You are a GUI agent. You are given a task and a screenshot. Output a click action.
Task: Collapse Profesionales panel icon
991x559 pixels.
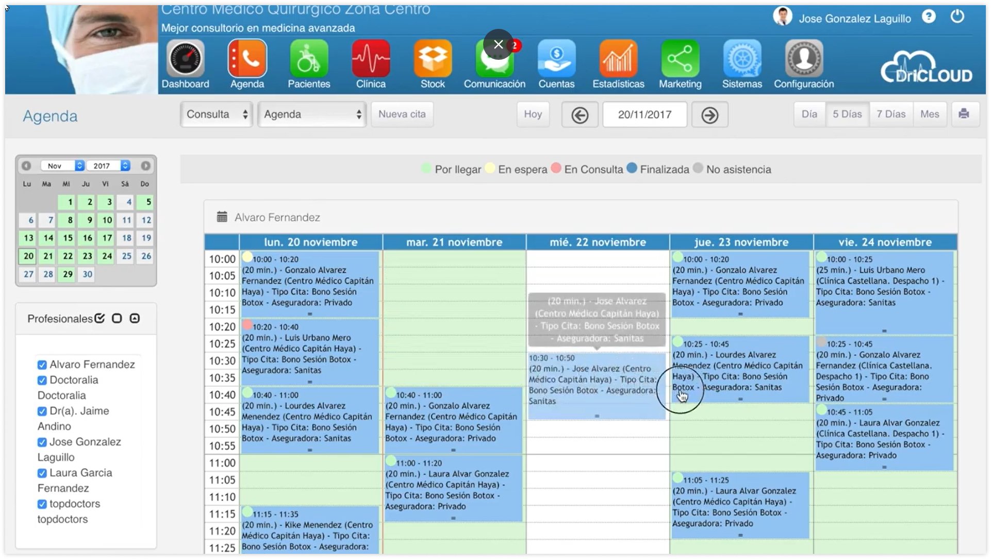tap(135, 318)
